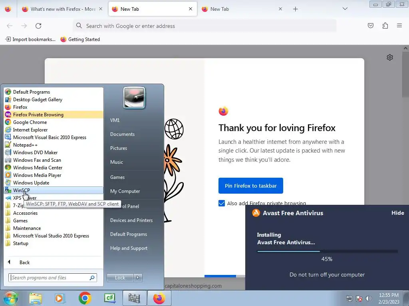The width and height of the screenshot is (409, 306).
Task: Open Documents in Start menu right pane
Action: pos(122,134)
